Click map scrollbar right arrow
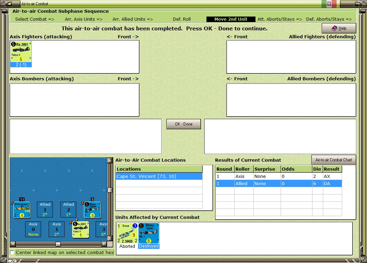This screenshot has width=367, height=263. (104, 244)
